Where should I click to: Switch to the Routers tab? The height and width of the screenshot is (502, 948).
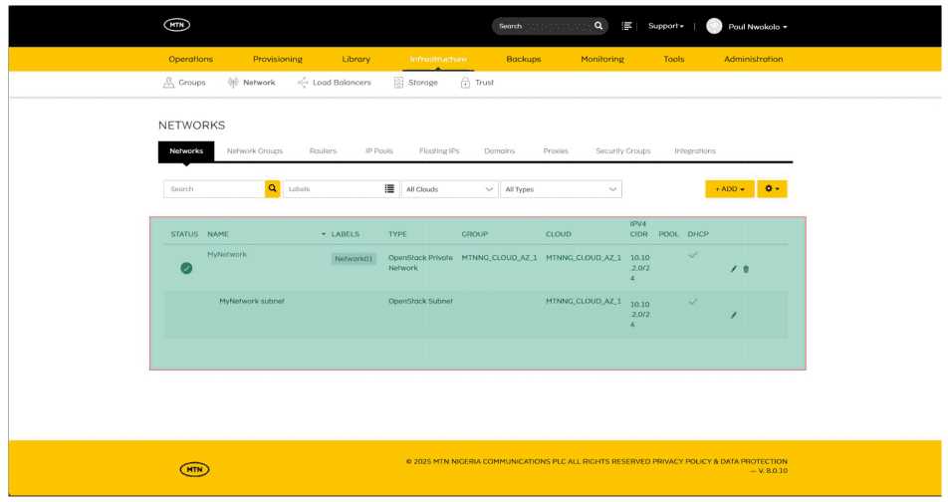[323, 151]
